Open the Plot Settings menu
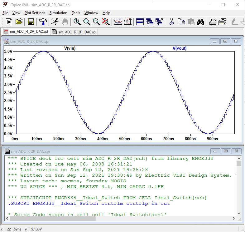 35,13
